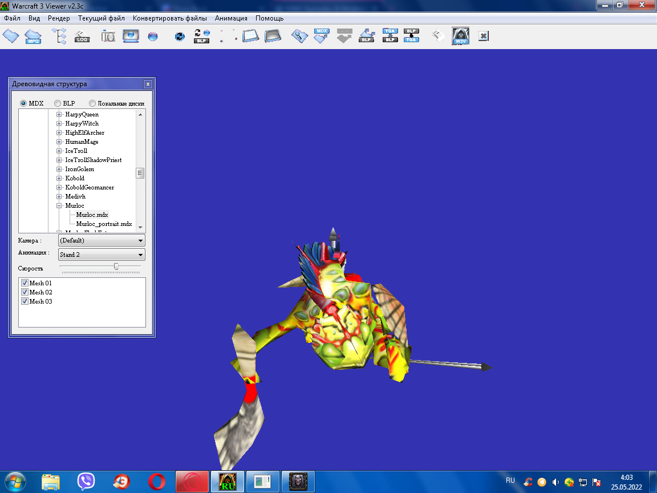Click the extract BLP folder icon
The image size is (657, 493).
pyautogui.click(x=367, y=35)
